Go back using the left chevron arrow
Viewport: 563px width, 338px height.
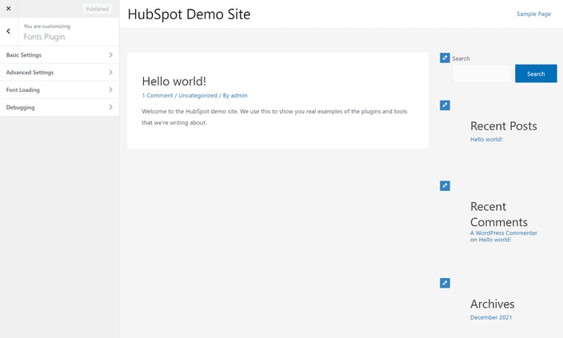pos(9,32)
